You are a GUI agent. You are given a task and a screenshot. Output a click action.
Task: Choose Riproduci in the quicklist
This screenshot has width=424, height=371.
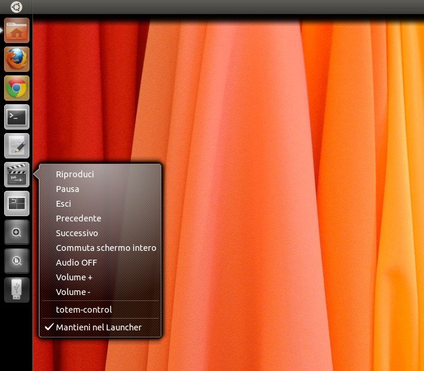coord(100,174)
